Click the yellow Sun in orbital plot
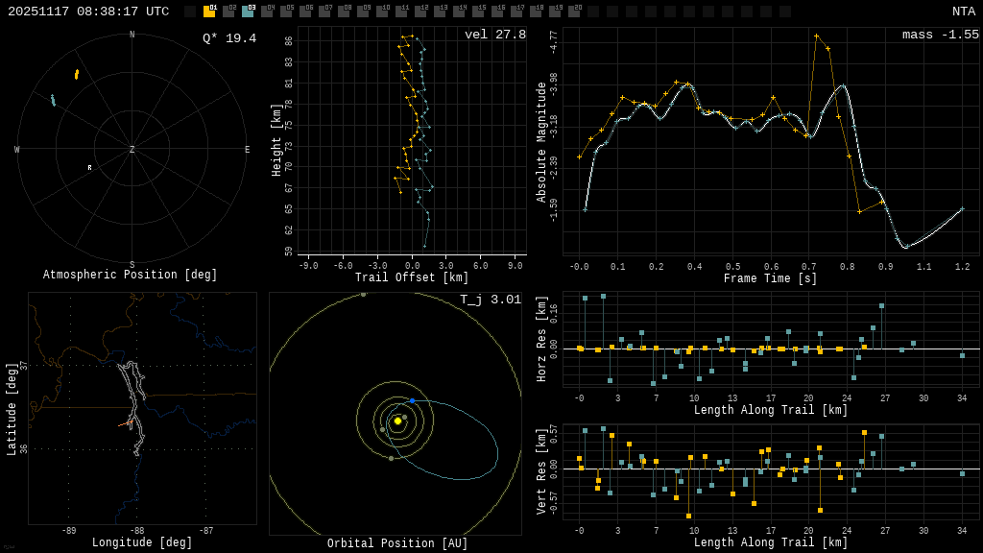The image size is (983, 553). pyautogui.click(x=397, y=421)
